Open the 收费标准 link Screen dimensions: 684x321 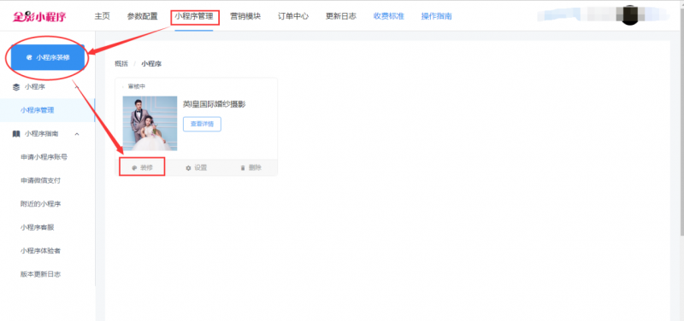pyautogui.click(x=389, y=16)
